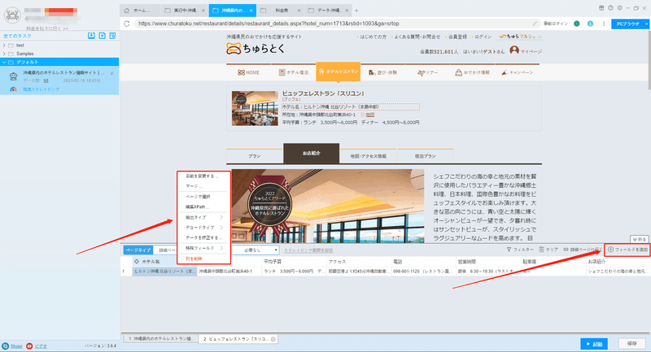Click the 高速スクレイピング icon in task item

point(13,89)
